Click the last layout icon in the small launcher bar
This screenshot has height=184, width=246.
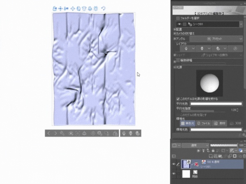pos(137,133)
